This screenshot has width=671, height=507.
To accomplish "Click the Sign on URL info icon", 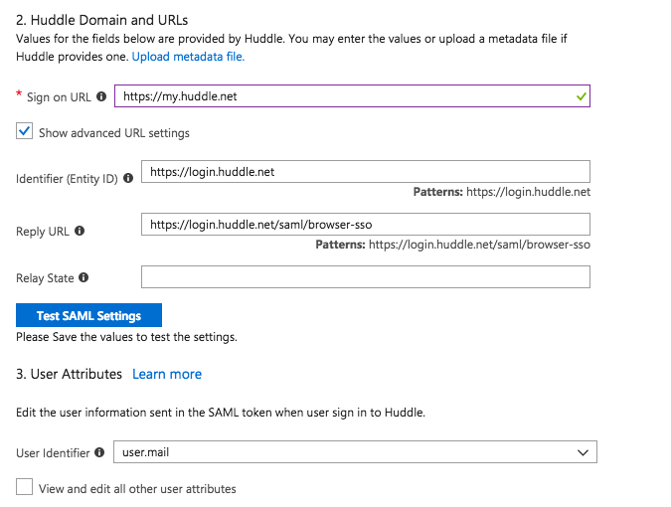I will tap(101, 97).
